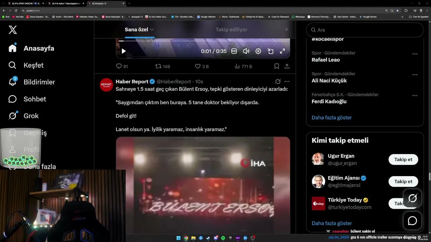Screen dimensions: 431x242
Task: View analytics showing 771 B views
Action: [243, 67]
